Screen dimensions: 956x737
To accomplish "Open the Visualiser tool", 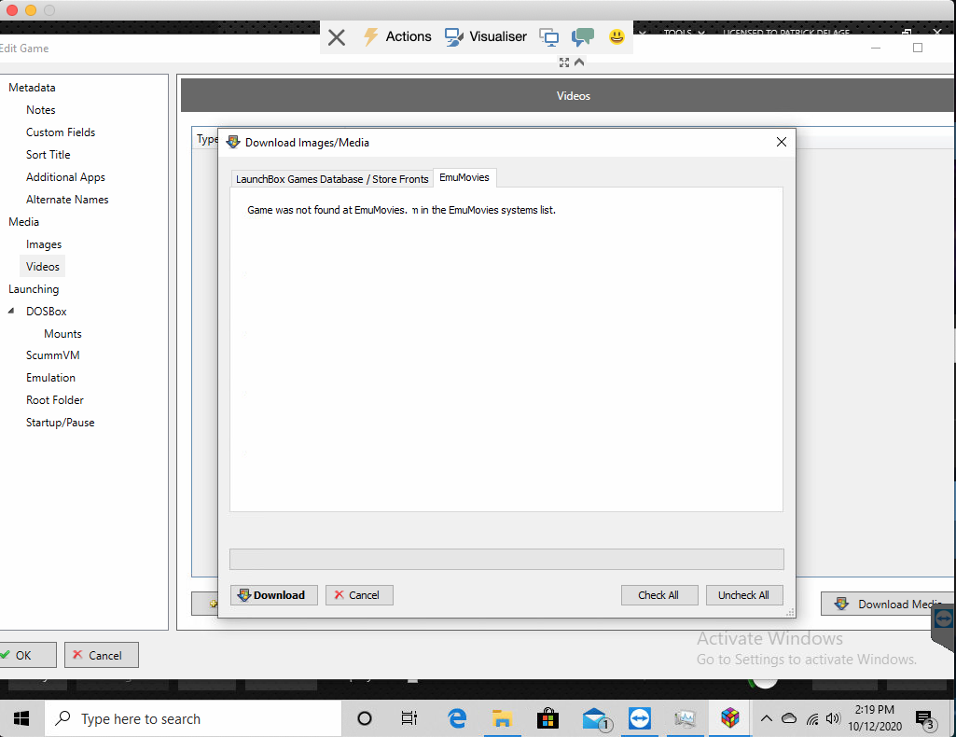I will tap(485, 36).
